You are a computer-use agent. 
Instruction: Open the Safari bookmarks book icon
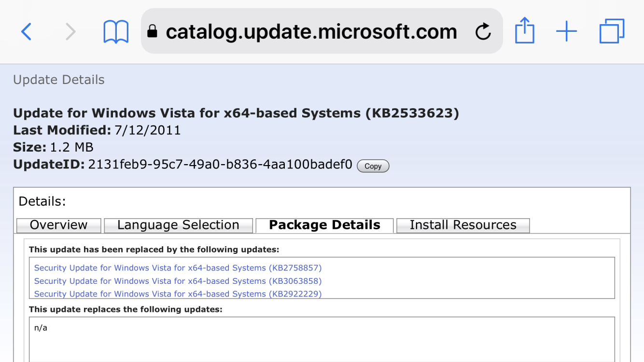point(116,32)
